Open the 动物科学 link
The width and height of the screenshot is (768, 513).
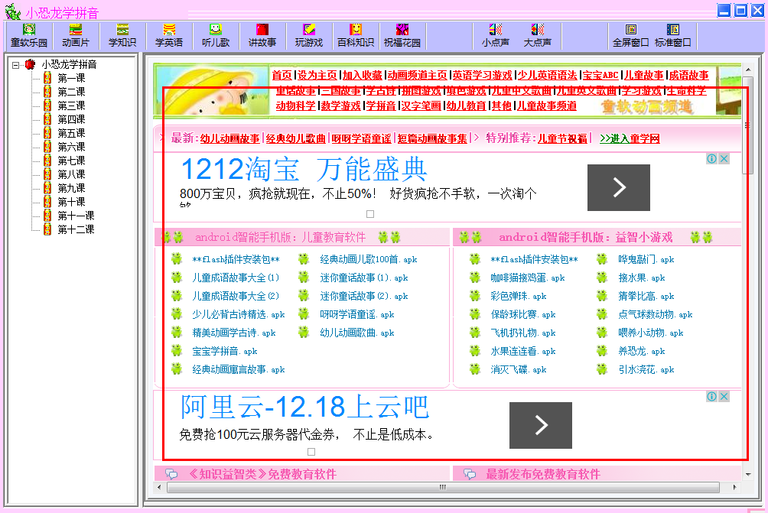coord(296,106)
